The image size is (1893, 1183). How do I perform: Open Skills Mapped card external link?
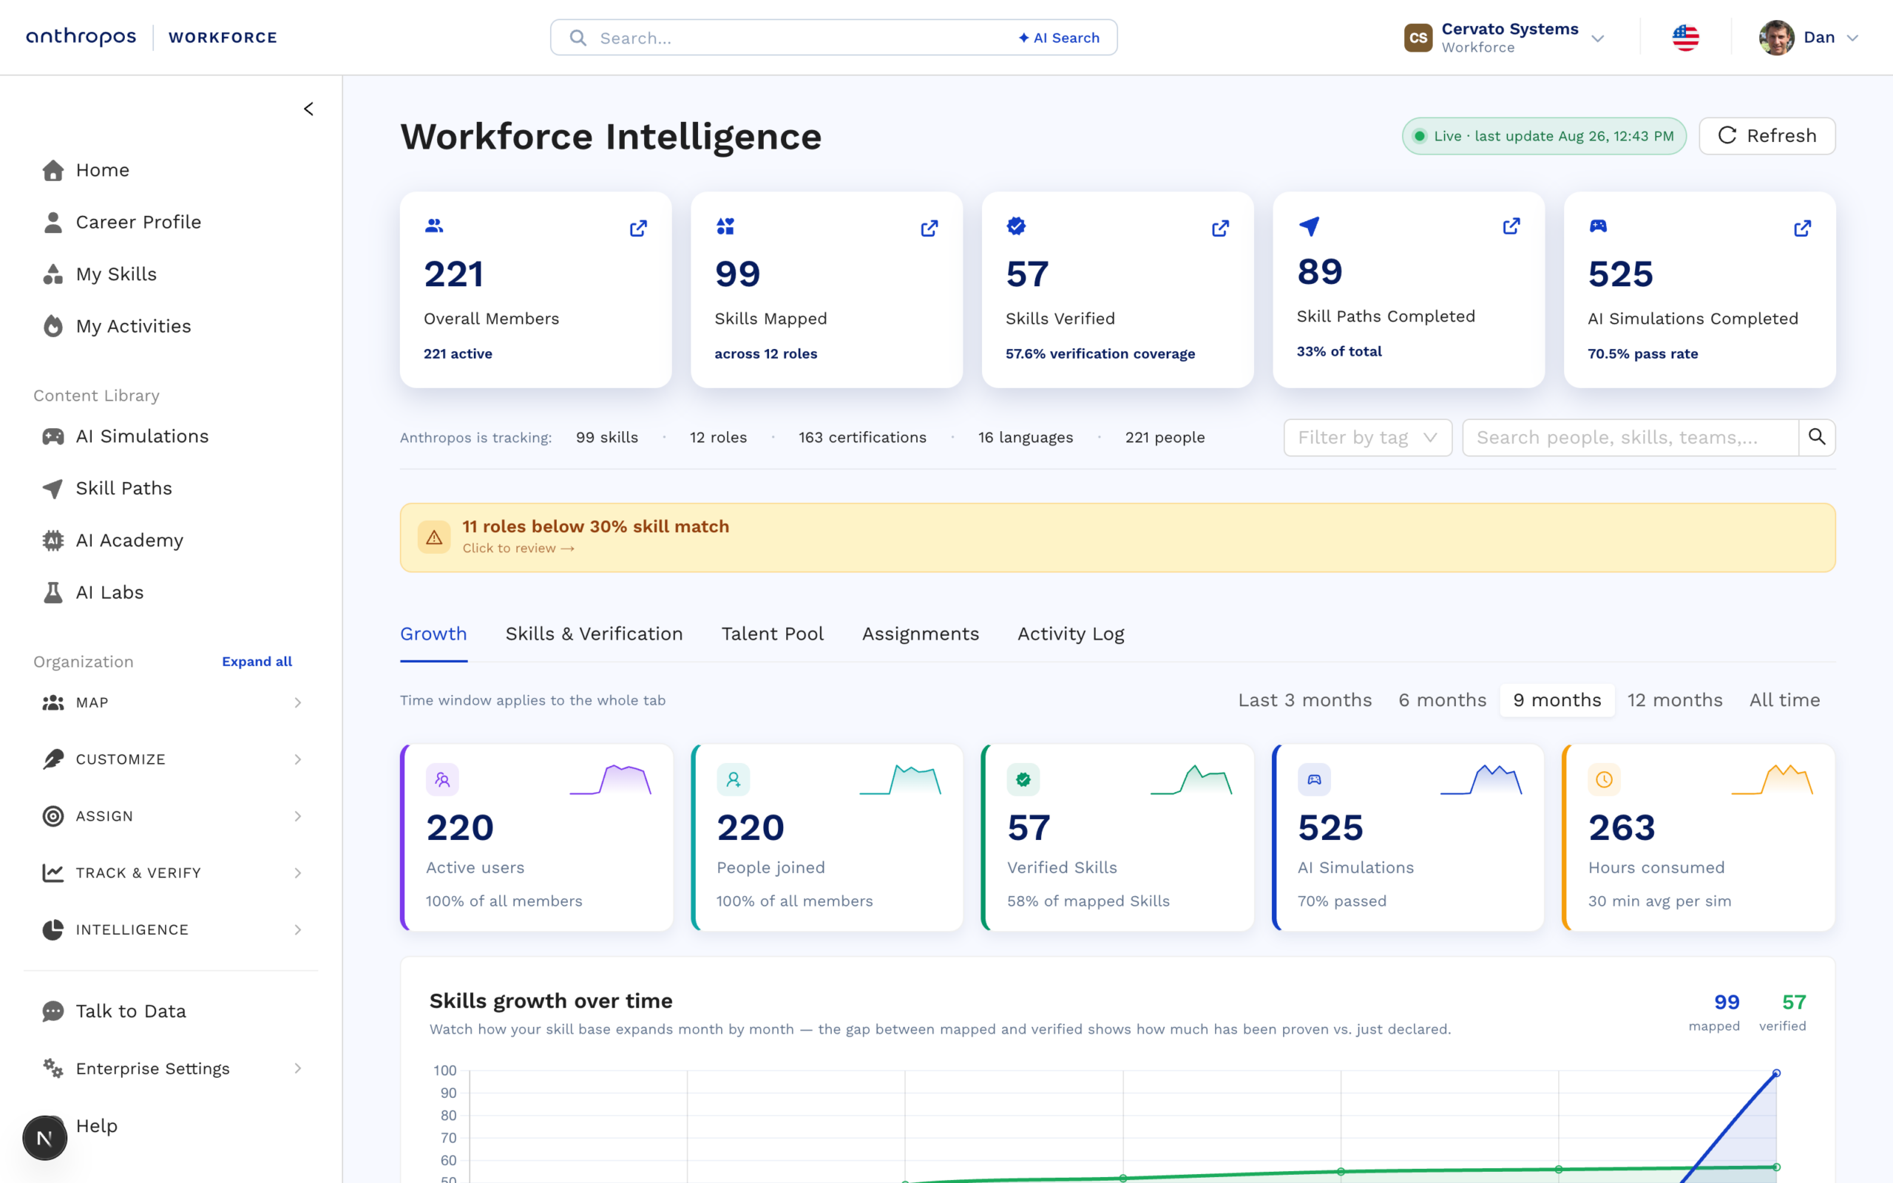[x=929, y=228]
